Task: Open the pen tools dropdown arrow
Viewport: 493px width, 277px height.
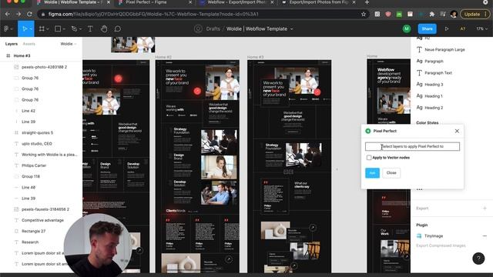Action: click(80, 29)
